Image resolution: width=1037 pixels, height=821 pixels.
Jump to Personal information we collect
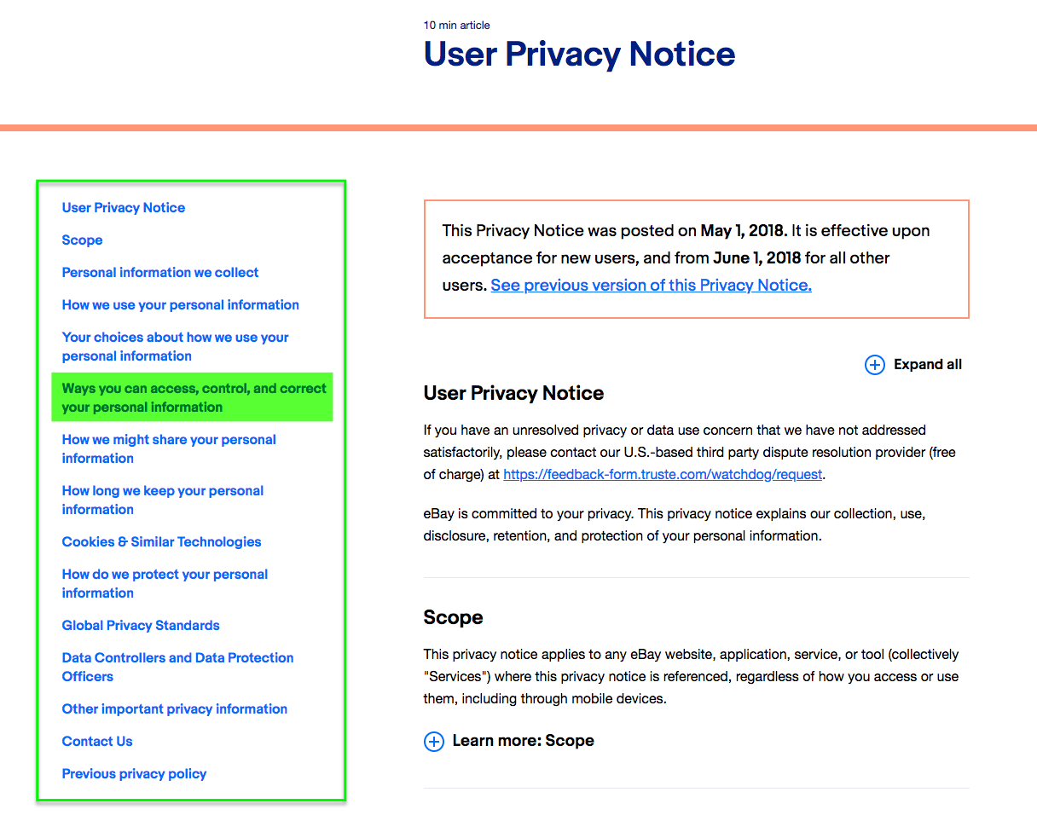160,273
